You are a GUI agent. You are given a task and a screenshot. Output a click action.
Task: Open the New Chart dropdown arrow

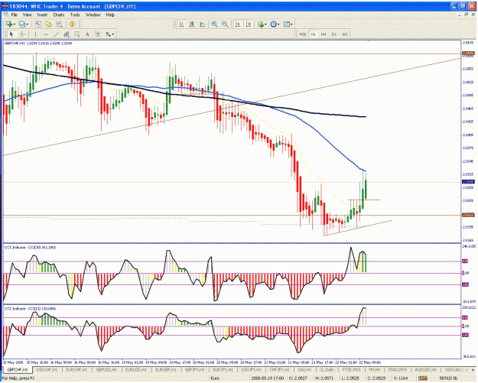pos(14,24)
